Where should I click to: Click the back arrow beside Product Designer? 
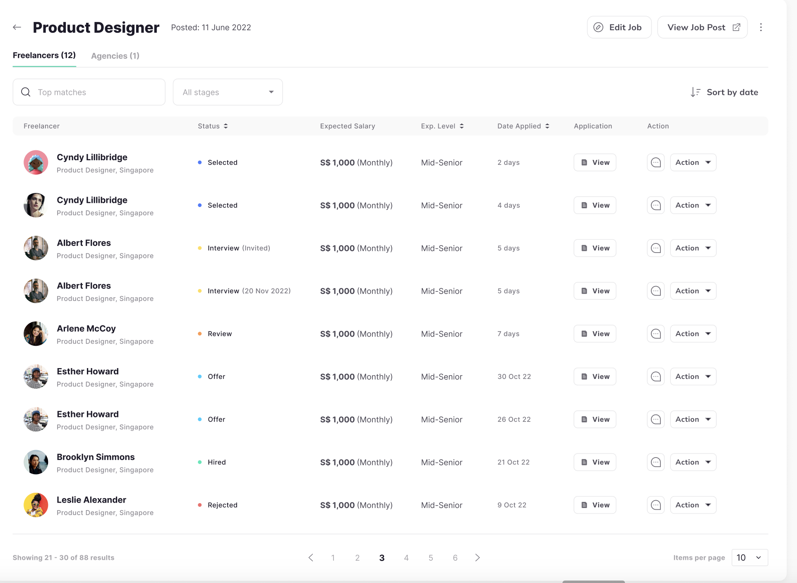17,27
